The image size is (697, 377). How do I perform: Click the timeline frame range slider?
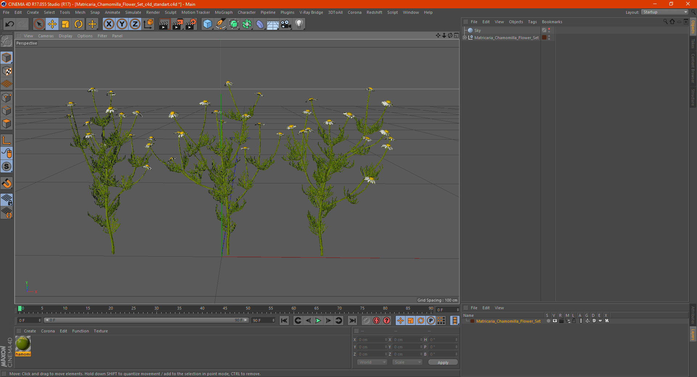pos(146,320)
